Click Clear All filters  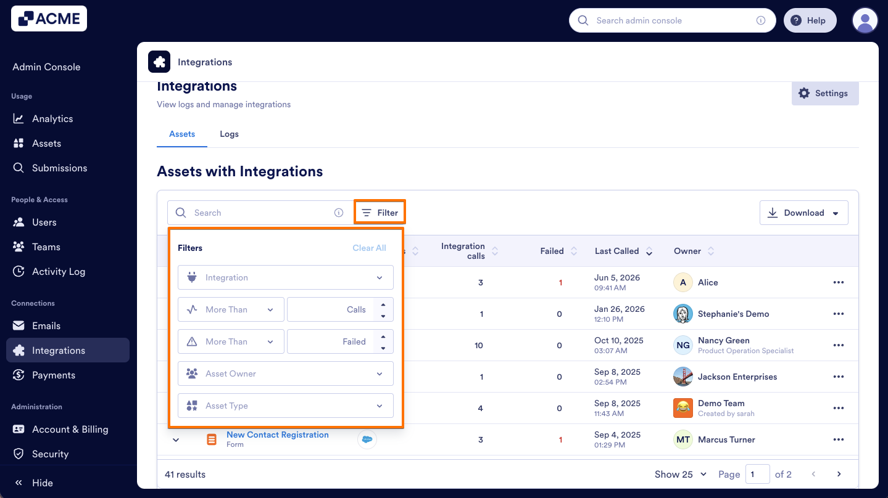369,248
